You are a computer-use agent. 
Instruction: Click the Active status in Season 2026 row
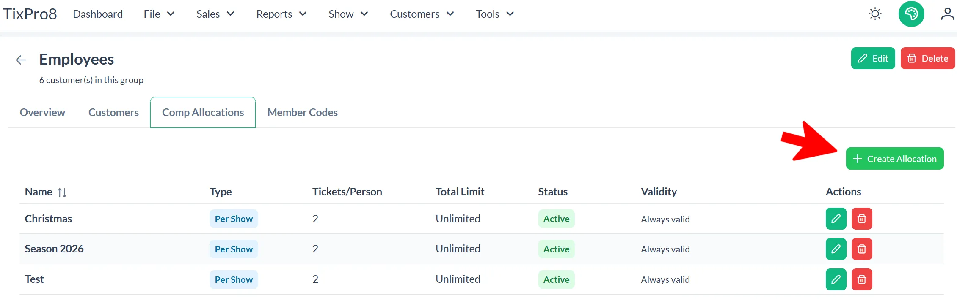click(556, 249)
